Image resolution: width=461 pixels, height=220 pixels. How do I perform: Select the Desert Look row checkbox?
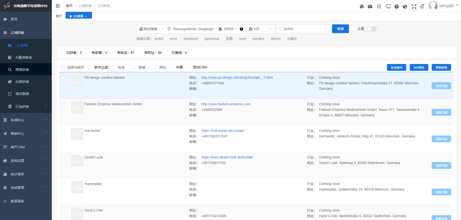63,157
